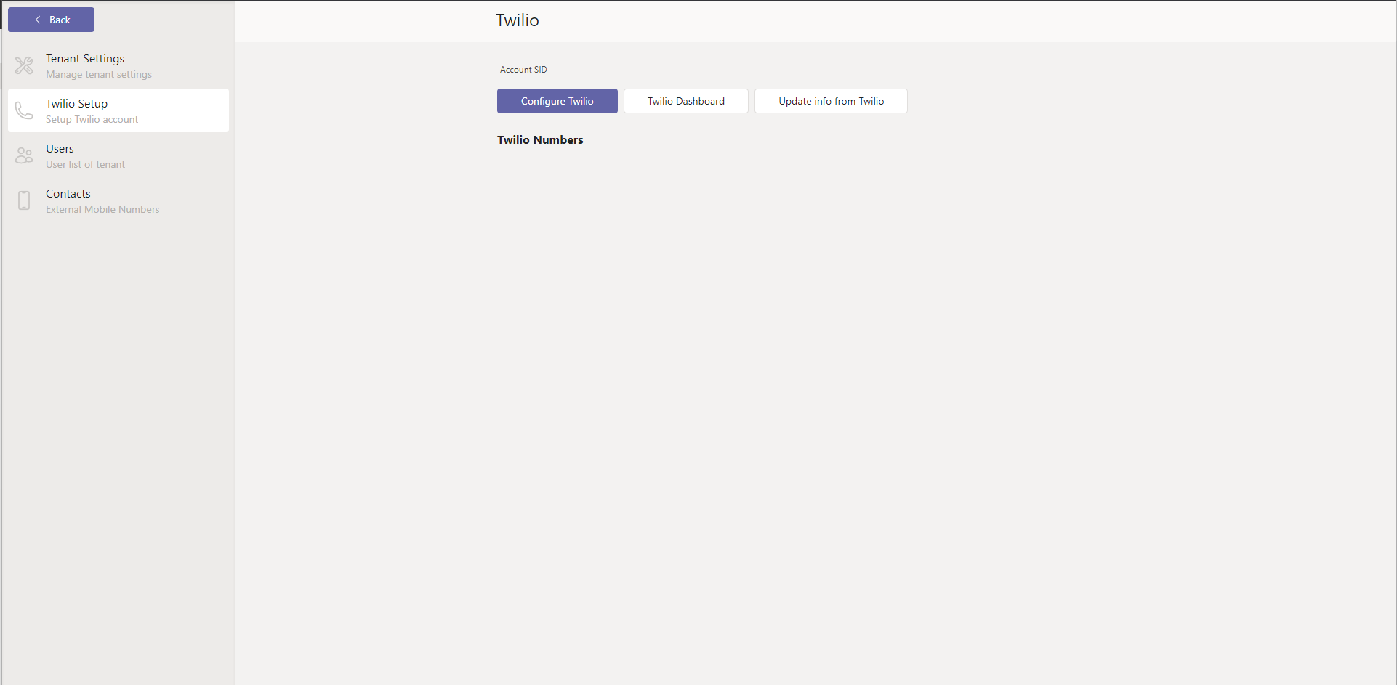The height and width of the screenshot is (685, 1397).
Task: Click the Configure Twilio button
Action: [x=557, y=101]
